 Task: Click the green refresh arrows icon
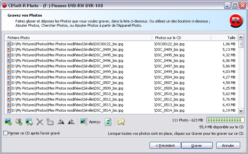108,122
